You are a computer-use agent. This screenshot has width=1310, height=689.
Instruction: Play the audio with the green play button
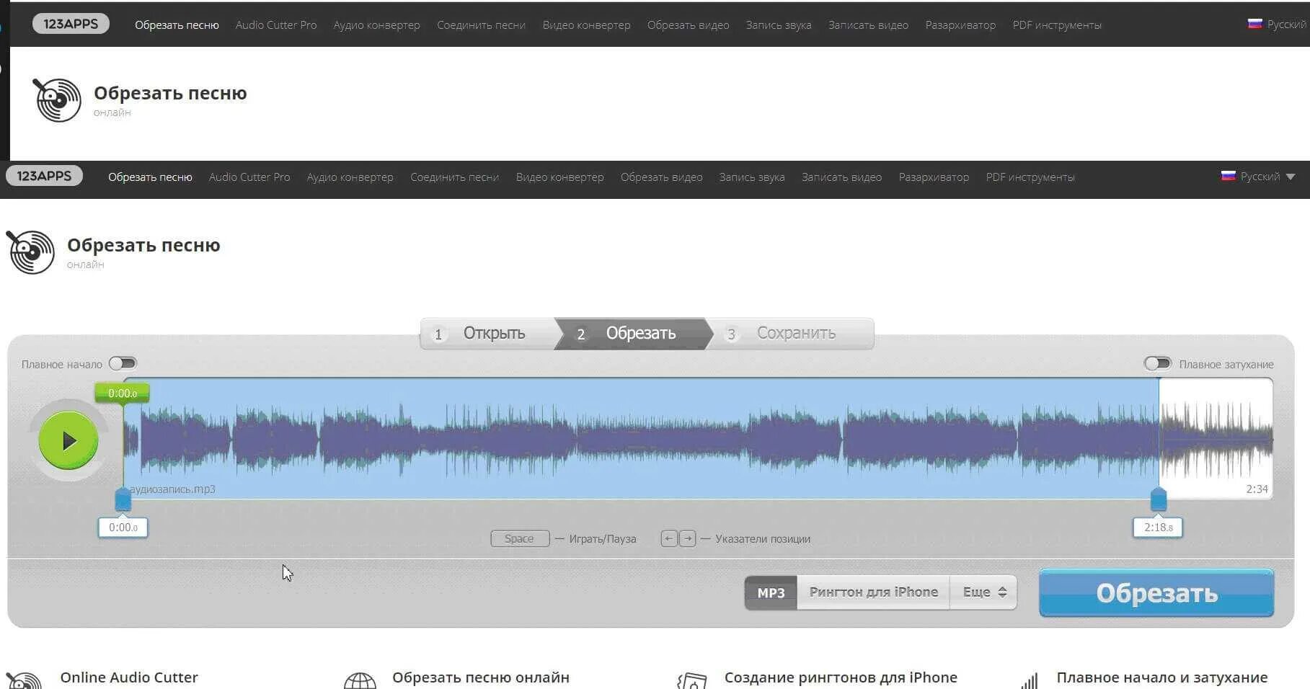click(x=68, y=440)
